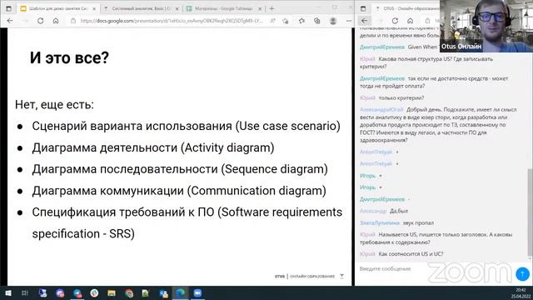
Task: Open File Explorer from the taskbar
Action: coord(112,293)
